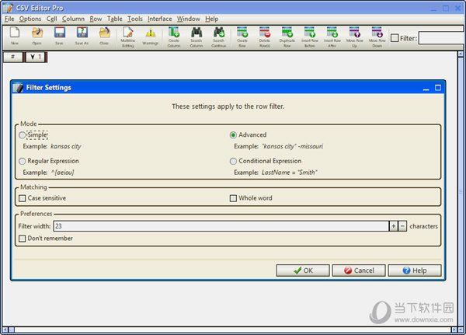This screenshot has width=466, height=335.
Task: Click the toolbar Filter text field
Action: [440, 38]
